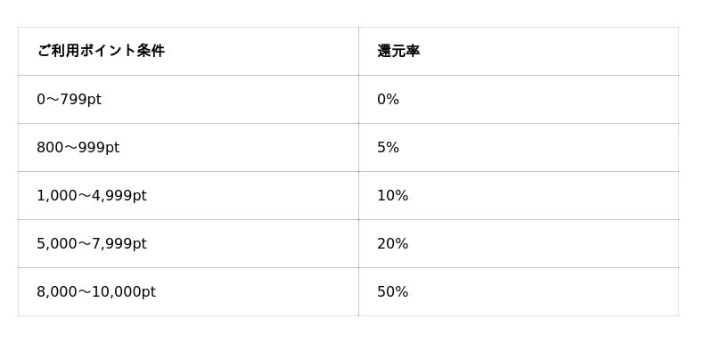This screenshot has width=713, height=343.
Task: Select the 8,000～10,000pt cell
Action: pyautogui.click(x=188, y=292)
